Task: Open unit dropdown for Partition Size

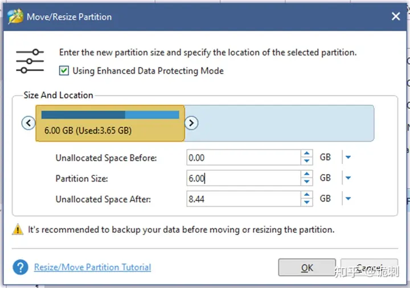Action: click(348, 178)
